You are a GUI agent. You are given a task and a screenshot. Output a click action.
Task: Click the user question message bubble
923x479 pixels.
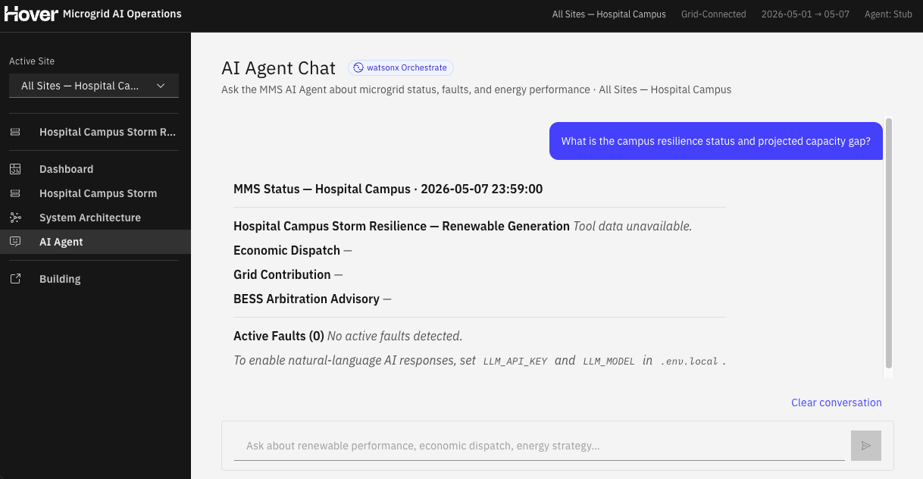716,141
